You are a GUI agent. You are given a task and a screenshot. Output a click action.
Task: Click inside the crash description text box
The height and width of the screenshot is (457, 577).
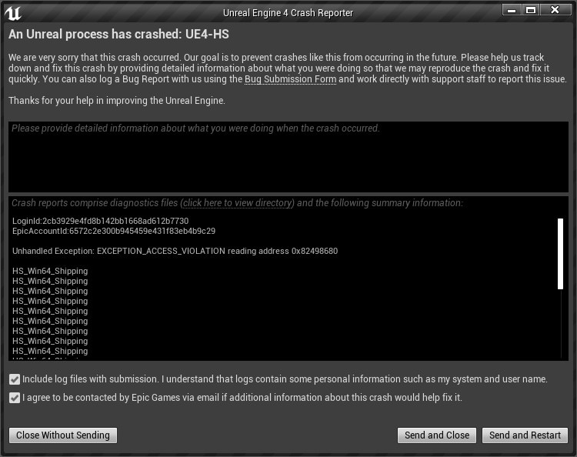[288, 157]
